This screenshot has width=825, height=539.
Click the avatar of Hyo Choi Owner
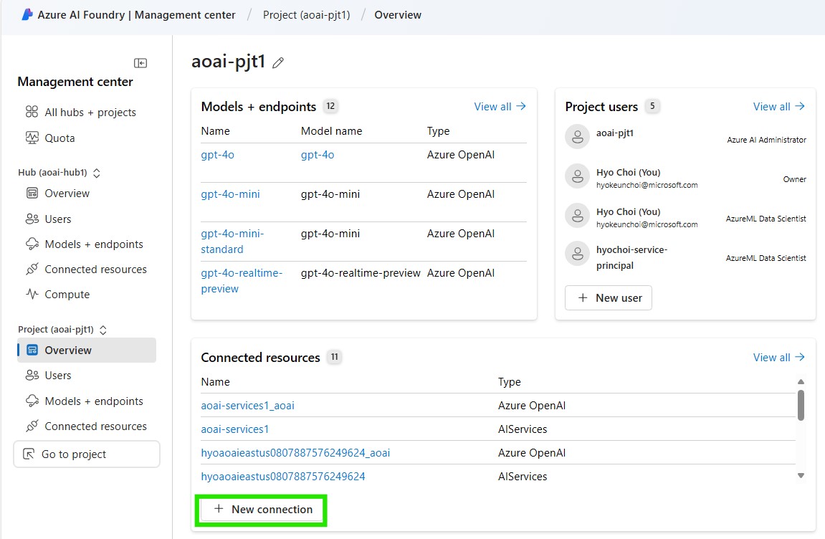tap(577, 176)
